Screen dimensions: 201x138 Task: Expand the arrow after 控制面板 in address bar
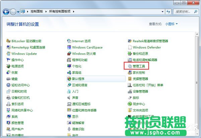pyautogui.click(x=46, y=12)
